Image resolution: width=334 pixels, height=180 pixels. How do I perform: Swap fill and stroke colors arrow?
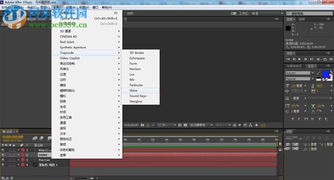[331, 72]
